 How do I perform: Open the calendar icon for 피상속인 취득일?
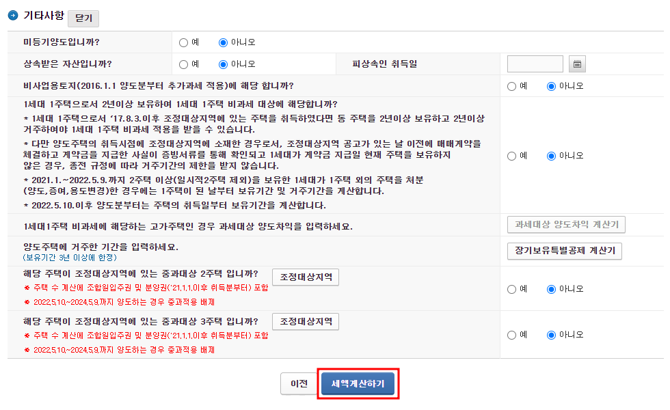point(576,64)
